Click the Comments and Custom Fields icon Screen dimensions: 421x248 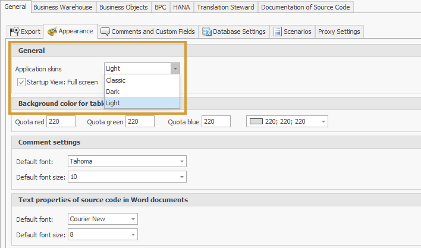click(x=105, y=32)
